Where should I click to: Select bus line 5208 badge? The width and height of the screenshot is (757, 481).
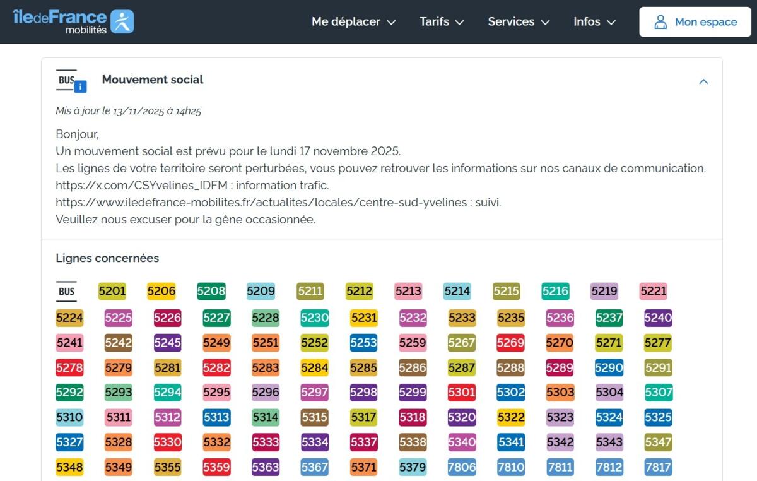(211, 292)
